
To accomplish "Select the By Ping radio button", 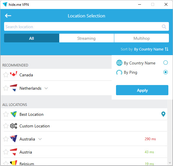I will click(165, 72).
